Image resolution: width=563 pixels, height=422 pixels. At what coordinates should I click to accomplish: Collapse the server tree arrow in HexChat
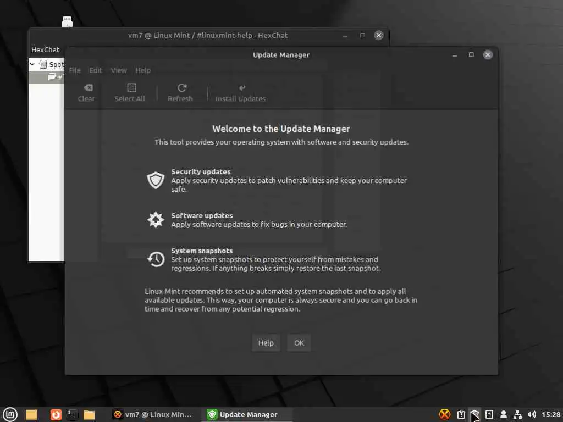32,64
